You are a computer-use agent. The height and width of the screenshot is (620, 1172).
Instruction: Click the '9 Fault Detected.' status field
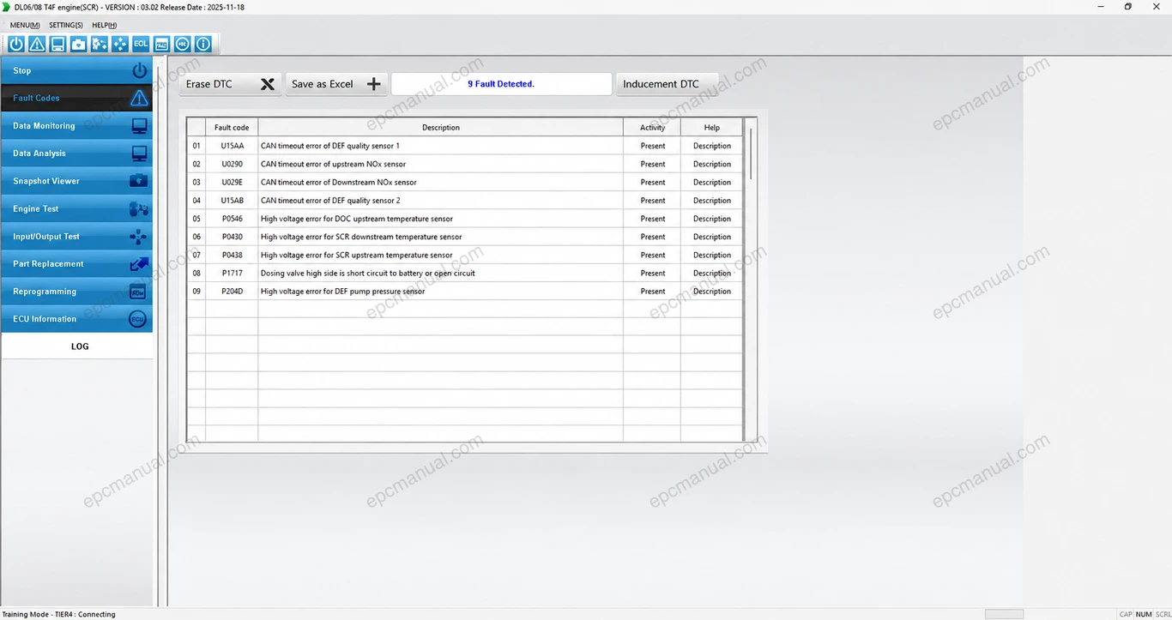[501, 84]
